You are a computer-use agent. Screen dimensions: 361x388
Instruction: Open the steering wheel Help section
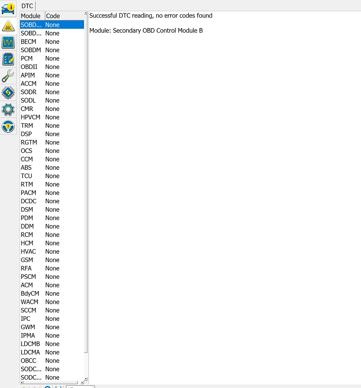pyautogui.click(x=8, y=127)
